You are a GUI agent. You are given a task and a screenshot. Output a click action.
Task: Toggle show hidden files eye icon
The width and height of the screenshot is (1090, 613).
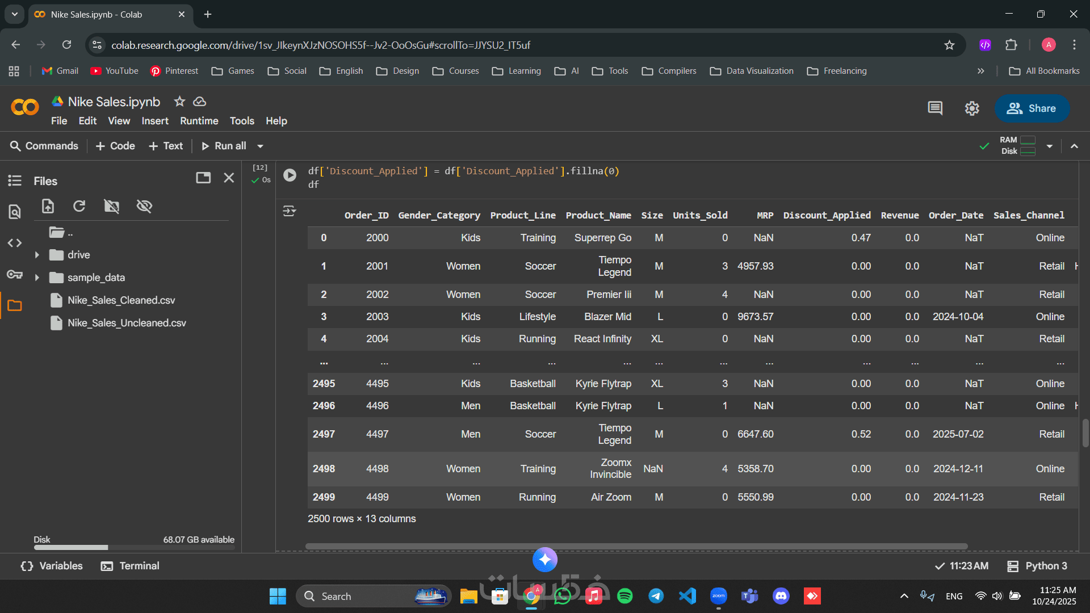tap(144, 206)
